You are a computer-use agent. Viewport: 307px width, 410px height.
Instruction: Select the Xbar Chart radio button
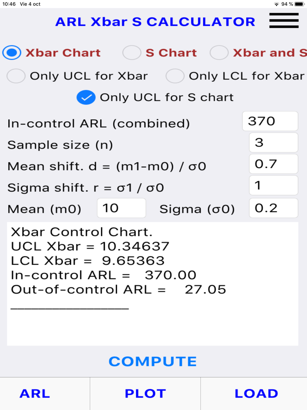pos(12,53)
